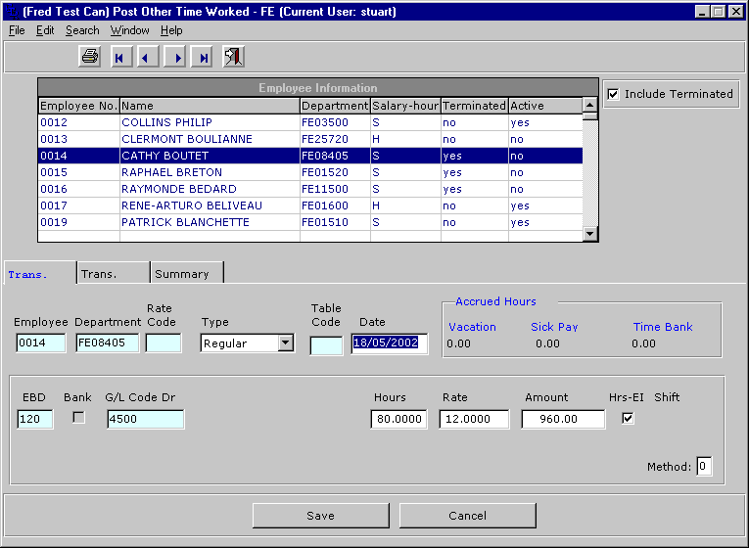The height and width of the screenshot is (548, 749).
Task: Uncheck the Hrs-EI checkbox
Action: click(x=629, y=419)
